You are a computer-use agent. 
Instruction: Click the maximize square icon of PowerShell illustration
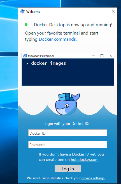click(102, 56)
